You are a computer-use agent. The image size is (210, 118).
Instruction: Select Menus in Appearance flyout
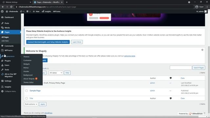pyautogui.click(x=26, y=68)
